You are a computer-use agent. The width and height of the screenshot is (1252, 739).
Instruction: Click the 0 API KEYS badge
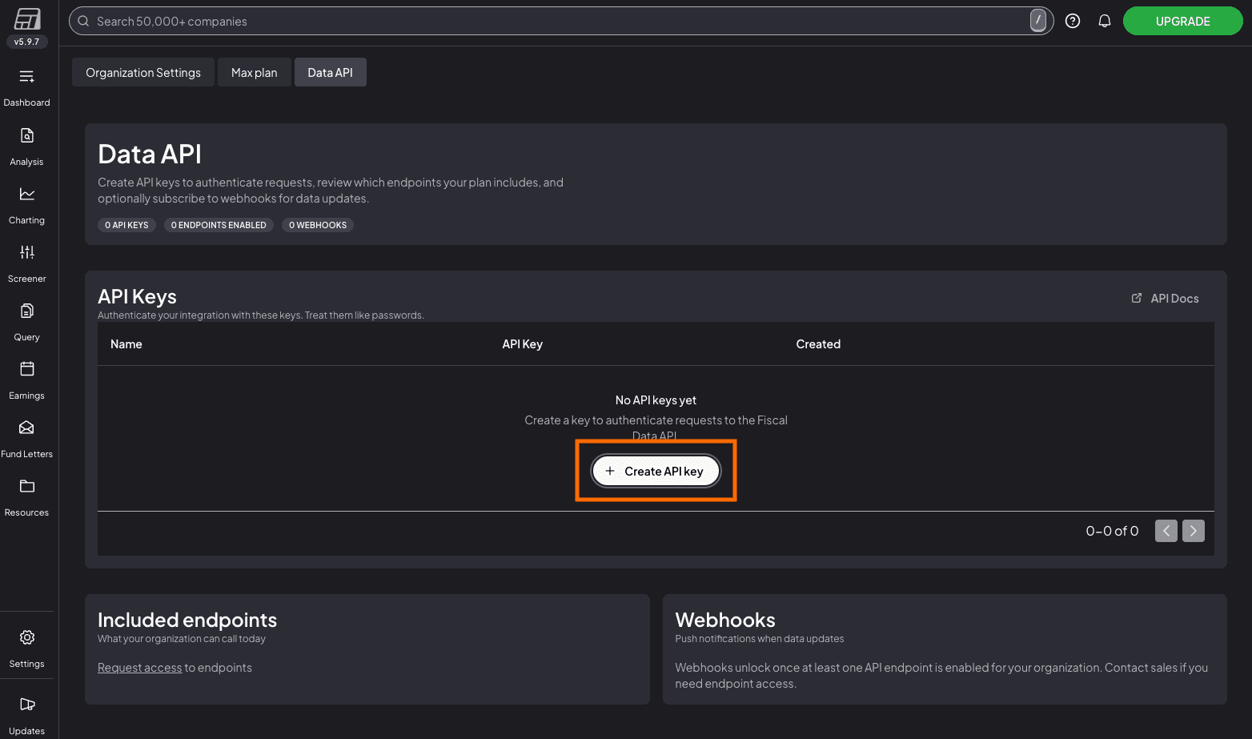pos(126,225)
